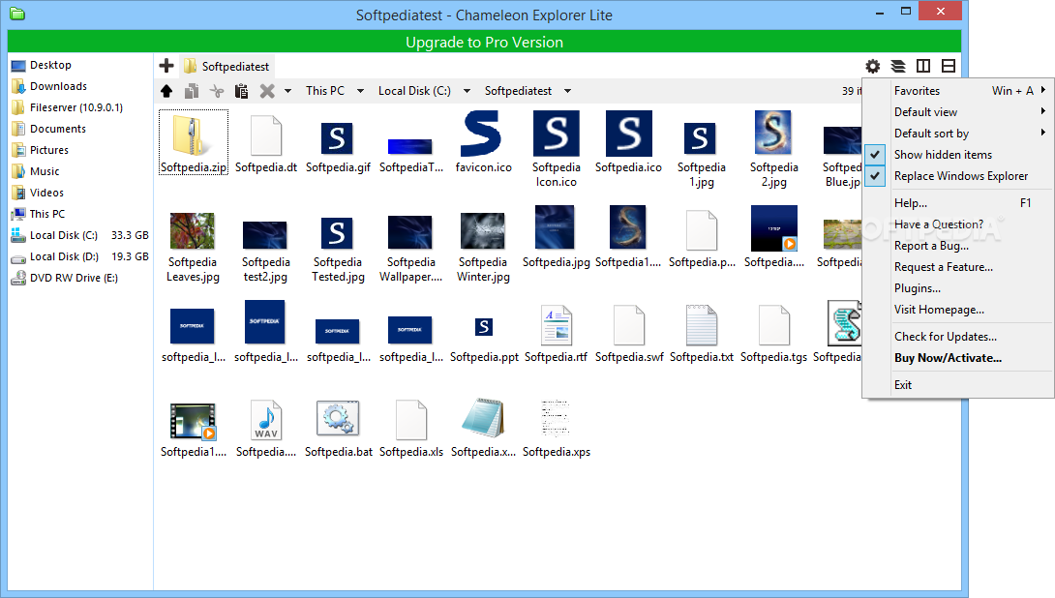Open DVD RW Drive (E:) in sidebar
Image resolution: width=1055 pixels, height=598 pixels.
65,278
